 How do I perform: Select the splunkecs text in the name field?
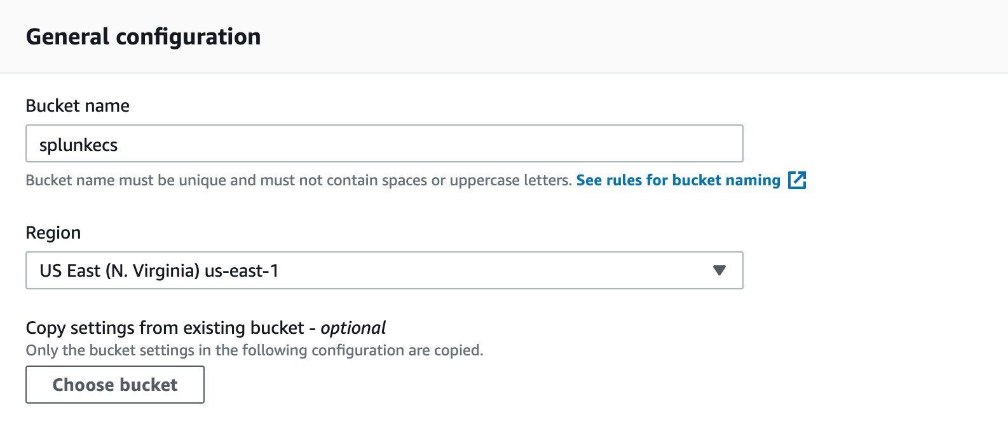pyautogui.click(x=79, y=145)
